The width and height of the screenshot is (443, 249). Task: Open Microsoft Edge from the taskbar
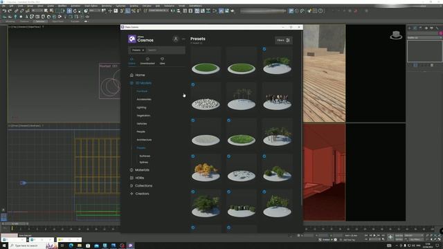(71, 246)
